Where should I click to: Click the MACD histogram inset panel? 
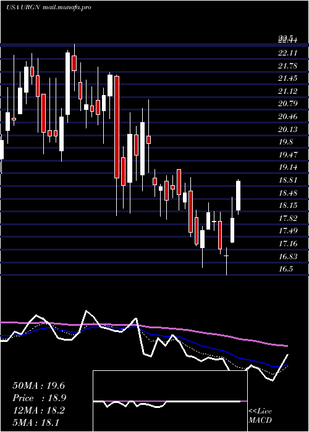click(x=170, y=401)
